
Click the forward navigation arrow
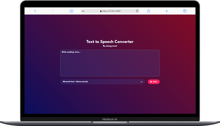coord(53,11)
